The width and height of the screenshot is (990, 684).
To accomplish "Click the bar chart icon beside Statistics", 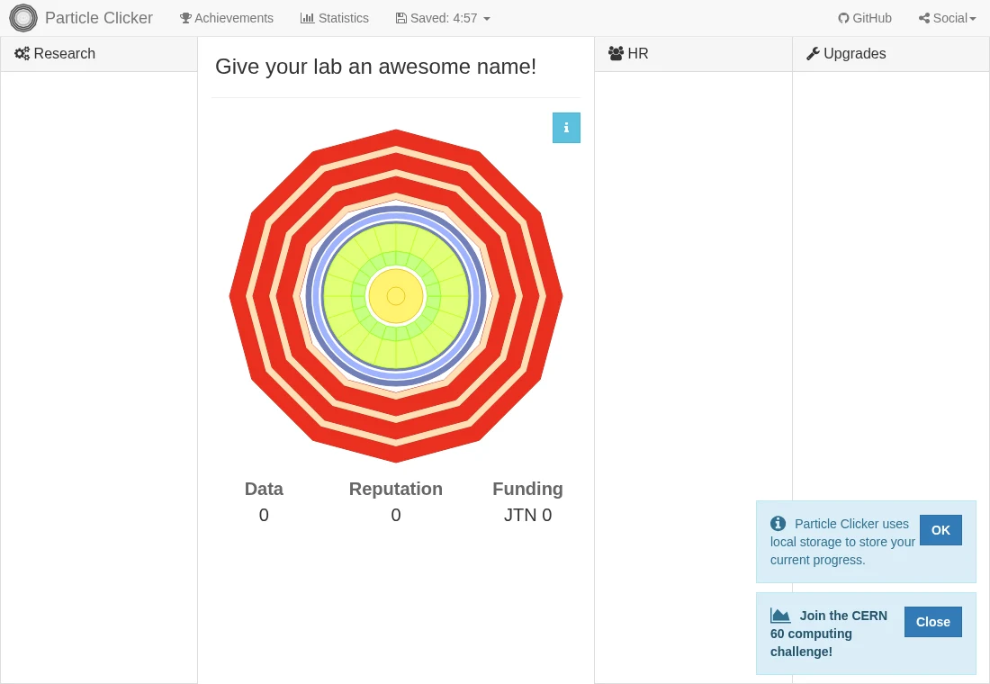I will point(308,18).
